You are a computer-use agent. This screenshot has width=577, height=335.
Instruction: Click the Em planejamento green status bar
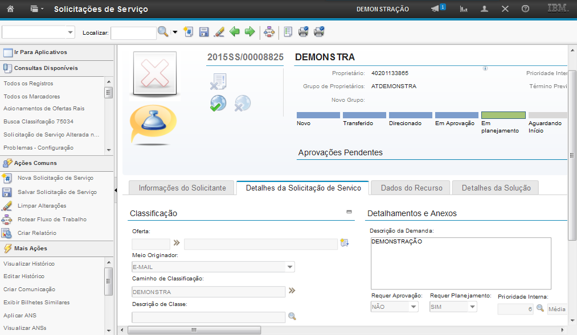(503, 115)
